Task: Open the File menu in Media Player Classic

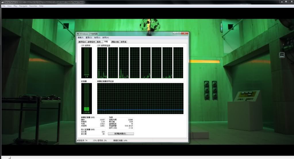Action: (4, 6)
